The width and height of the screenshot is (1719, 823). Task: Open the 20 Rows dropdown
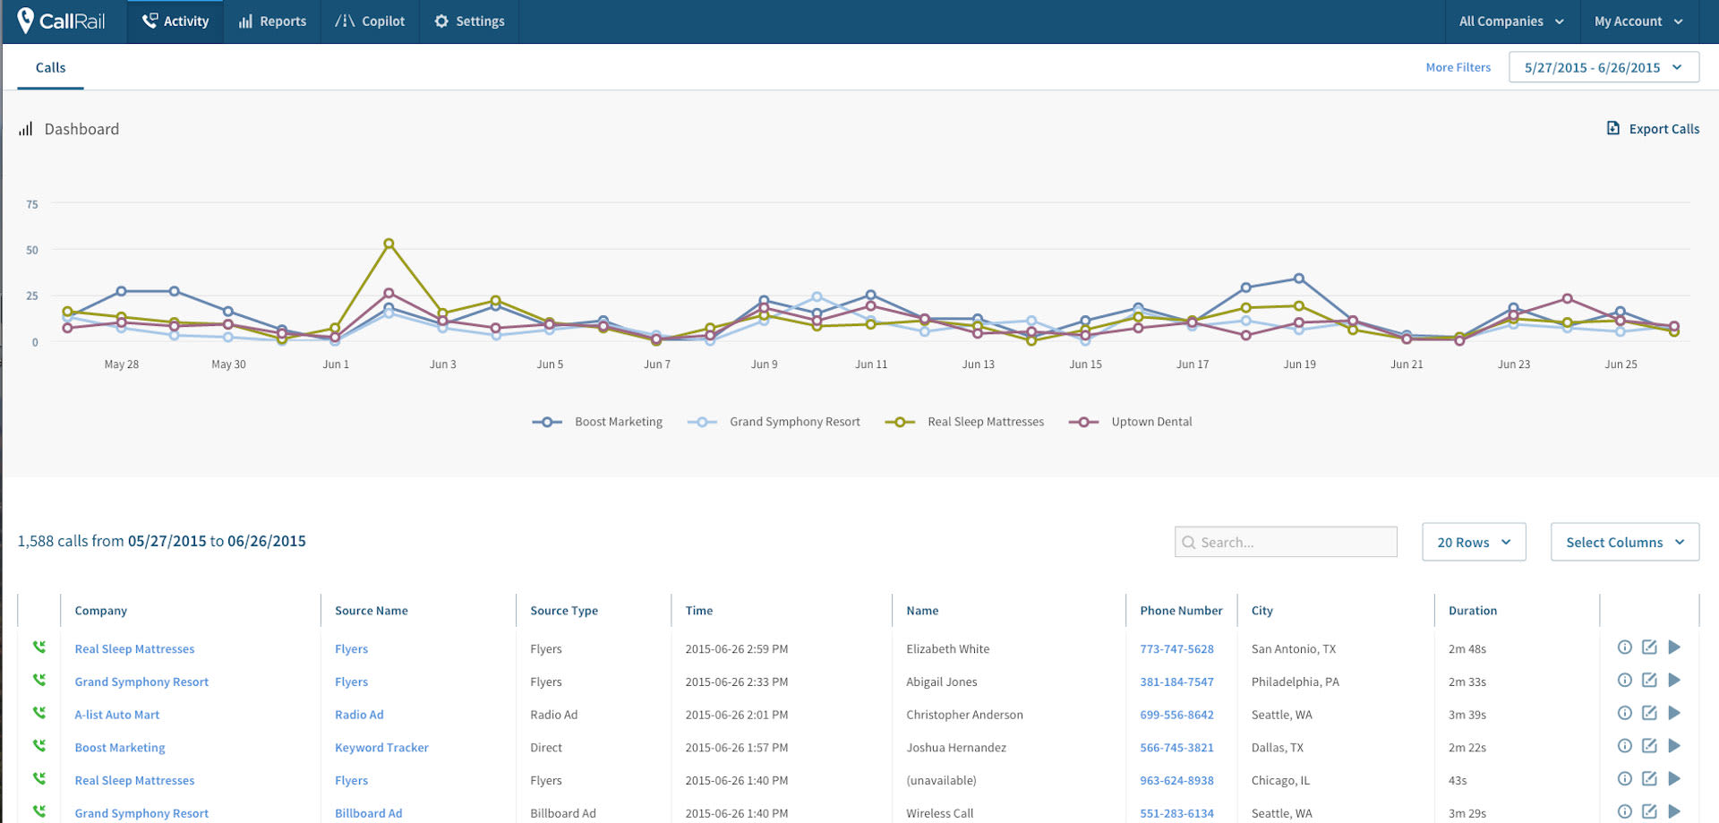coord(1474,542)
